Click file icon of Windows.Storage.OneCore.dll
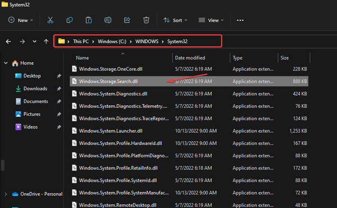 pos(74,69)
